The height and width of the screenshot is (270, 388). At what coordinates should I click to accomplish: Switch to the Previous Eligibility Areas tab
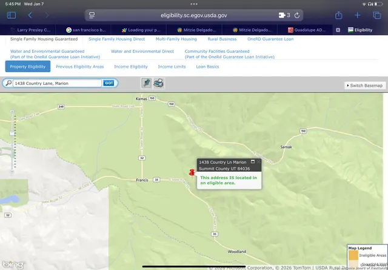point(79,67)
